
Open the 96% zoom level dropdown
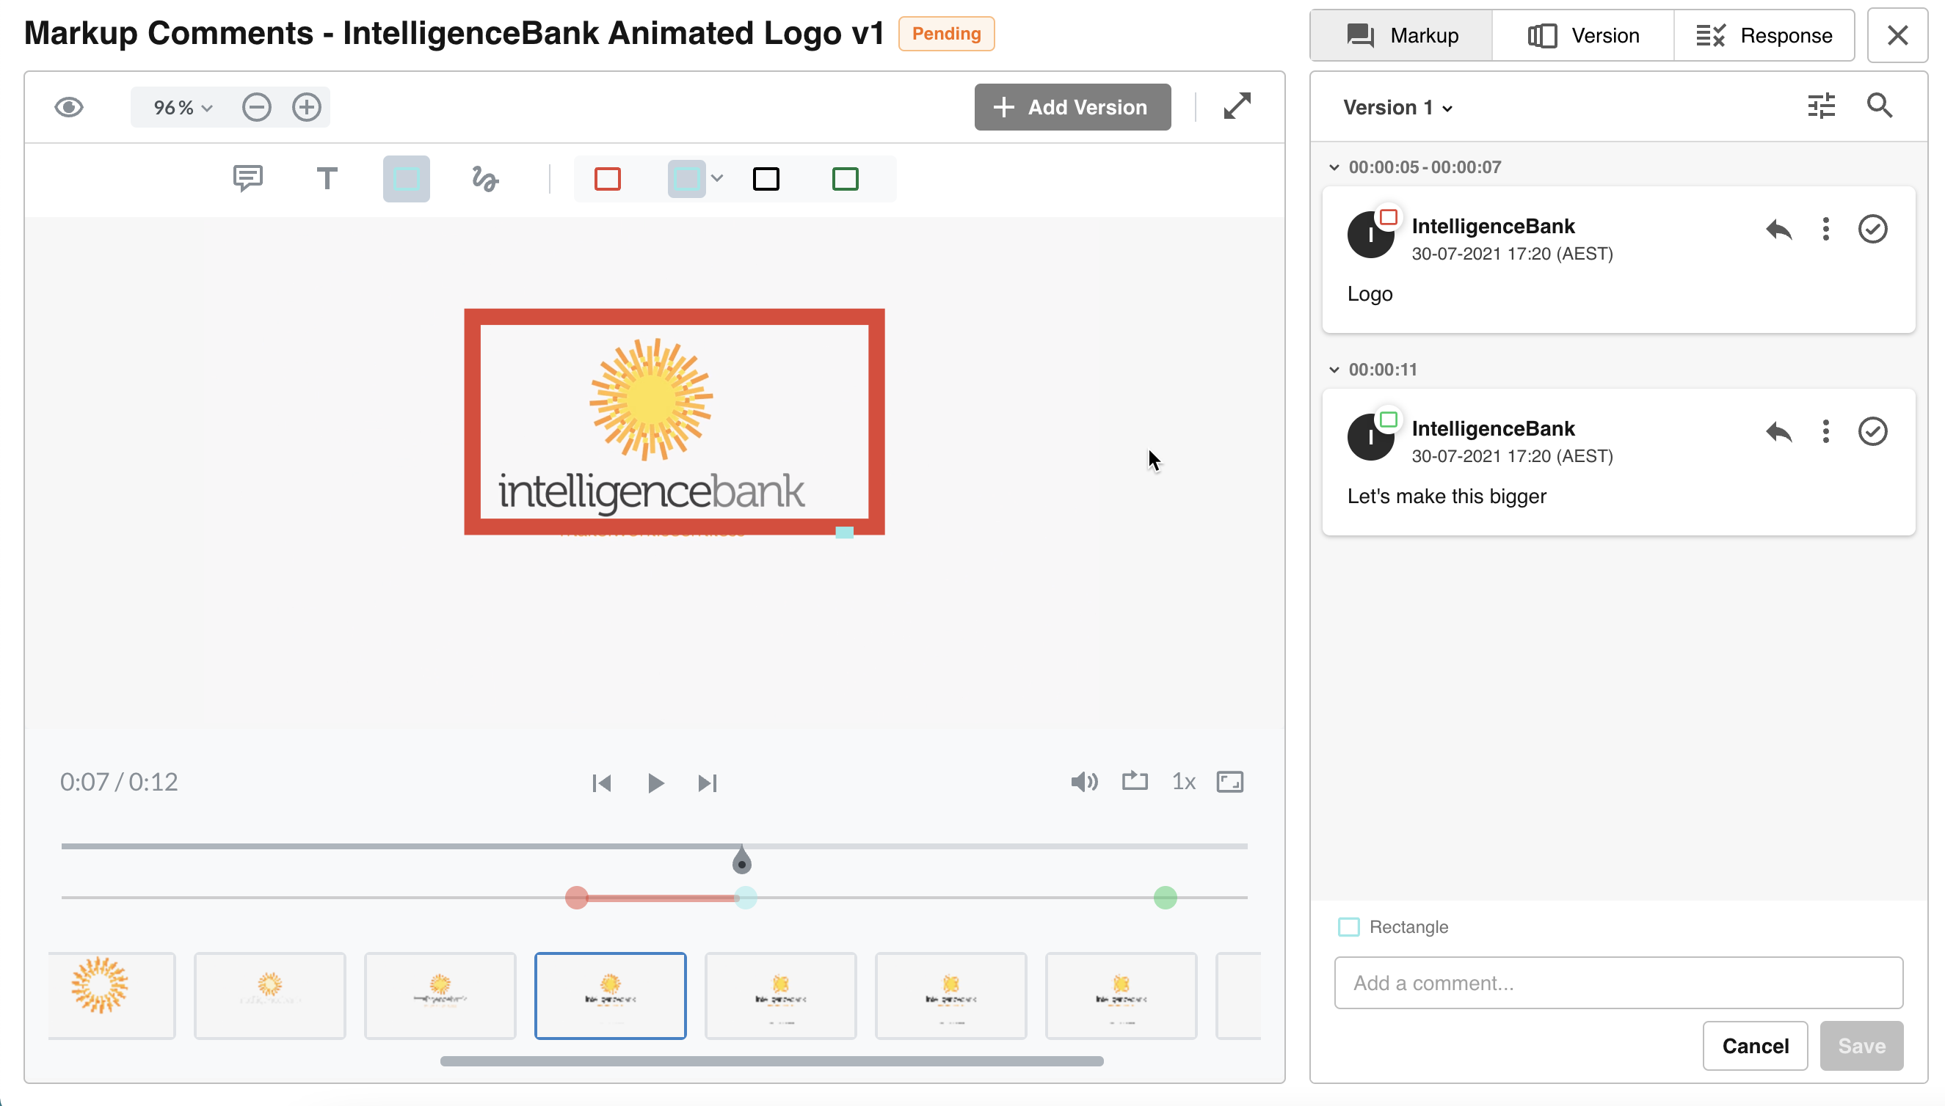click(183, 108)
